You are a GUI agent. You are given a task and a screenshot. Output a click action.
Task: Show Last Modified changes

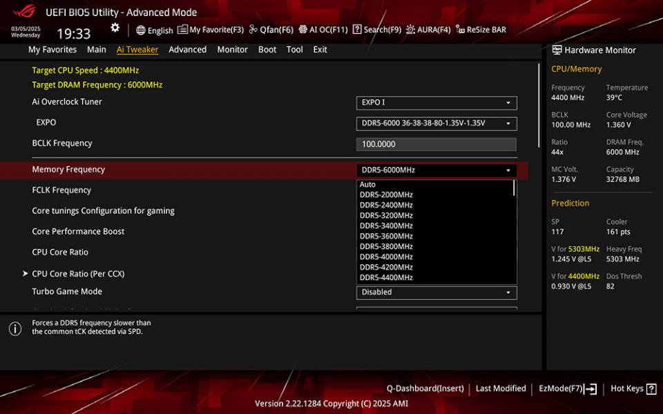pyautogui.click(x=501, y=388)
